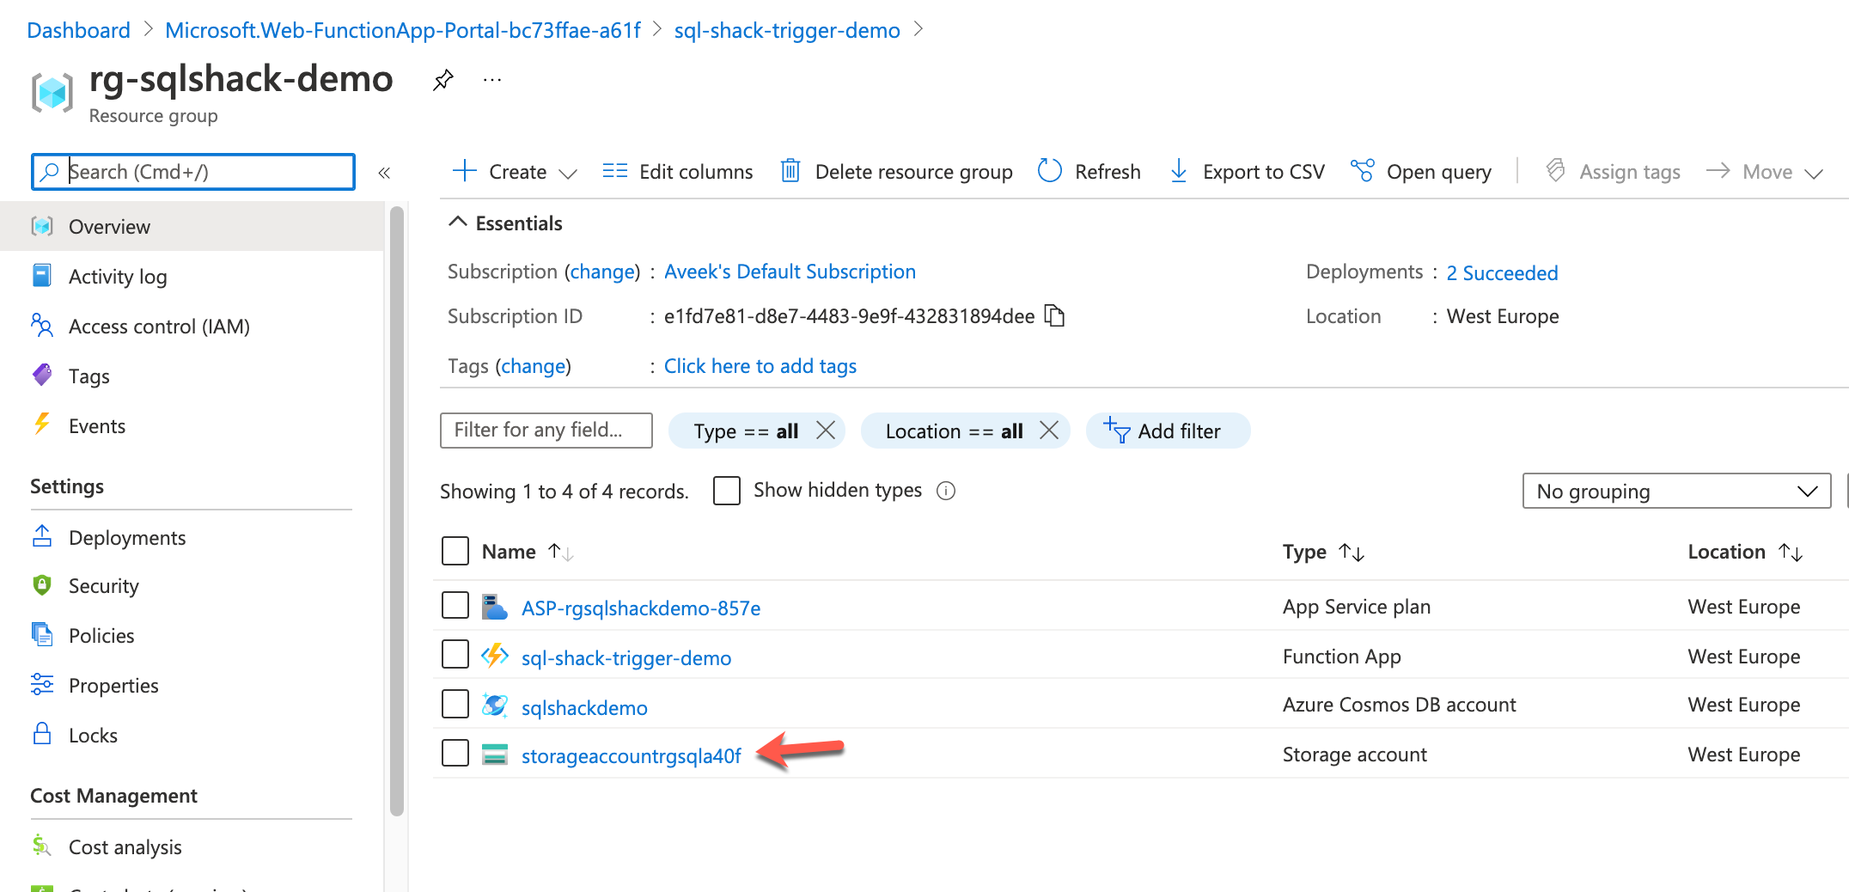The image size is (1849, 892).
Task: Open the storageaccountrgsqla40f resource link
Action: 631,755
